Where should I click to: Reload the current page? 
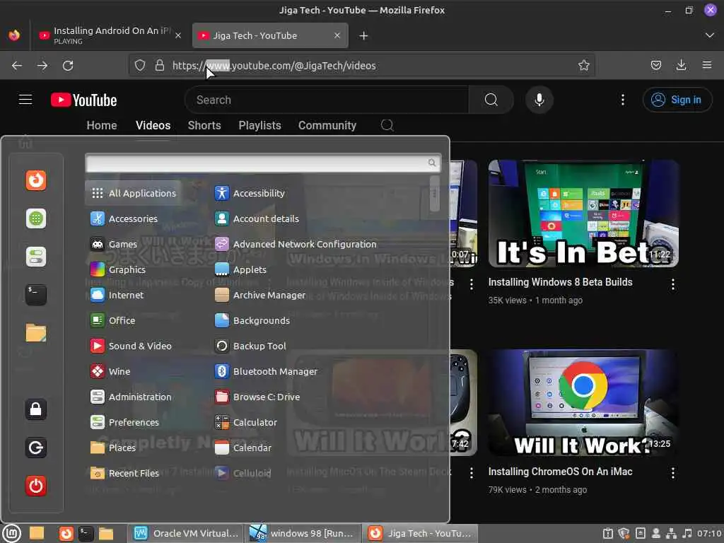[68, 66]
